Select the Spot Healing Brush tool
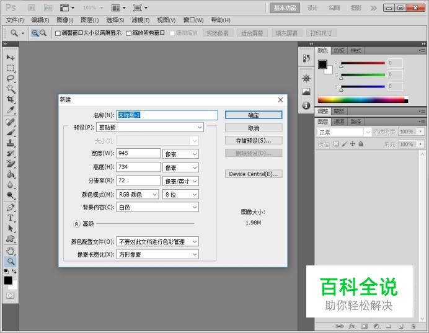This screenshot has width=429, height=333. [11, 122]
